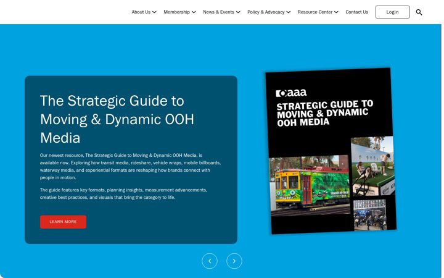Viewport: 444px width, 278px height.
Task: Click the red Learn More button
Action: (x=63, y=222)
